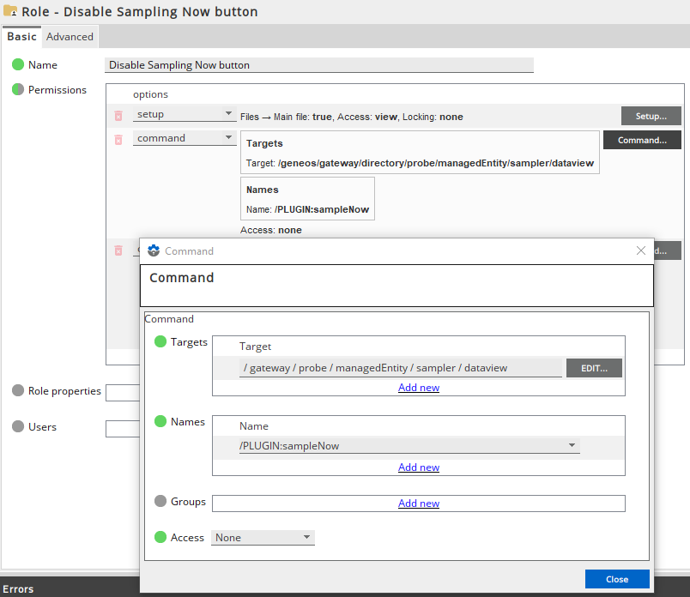Add a new group via Add new link
Screen dimensions: 690x597
point(419,503)
